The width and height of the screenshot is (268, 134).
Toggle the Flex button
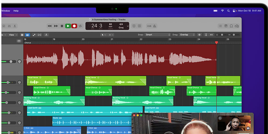[x=39, y=35]
